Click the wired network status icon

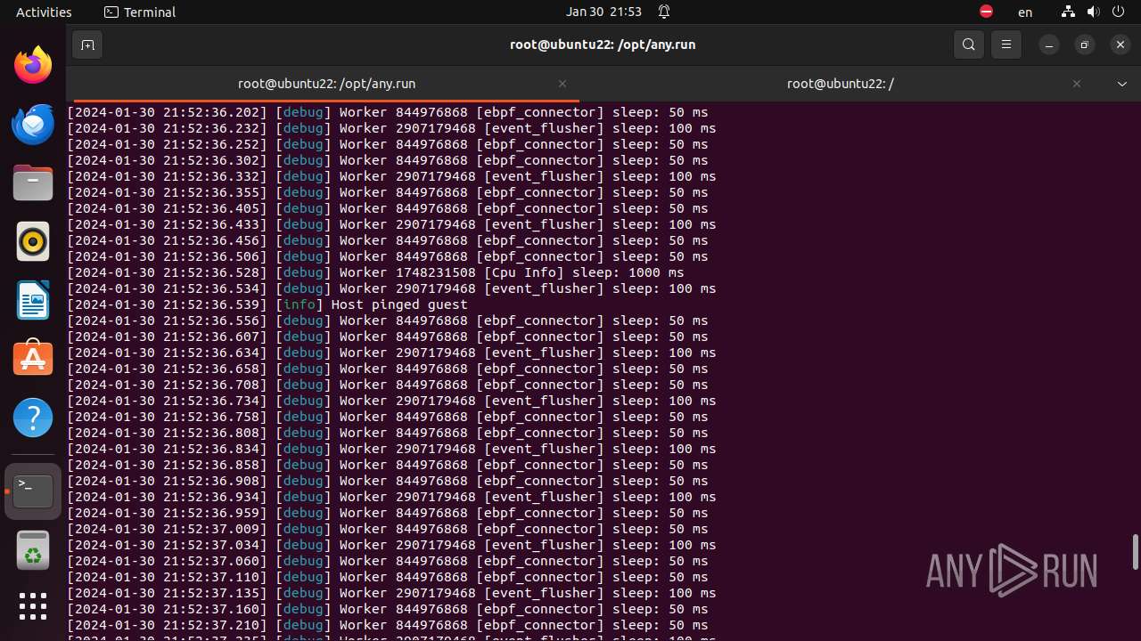(1068, 12)
